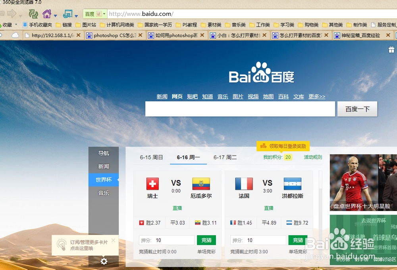Expand the 收藏 favorites dropdown arrow

click(x=16, y=25)
